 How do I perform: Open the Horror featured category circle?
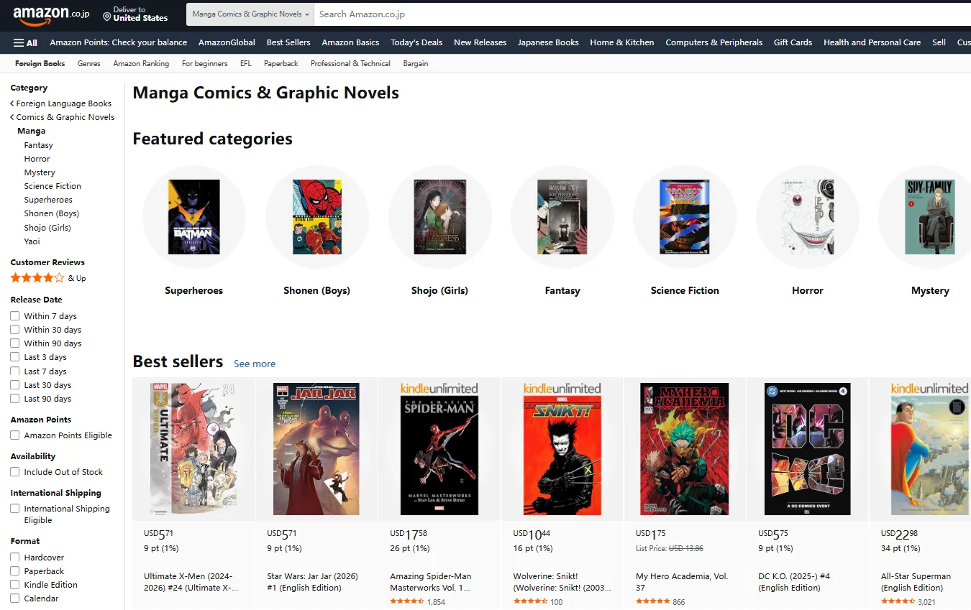click(807, 217)
